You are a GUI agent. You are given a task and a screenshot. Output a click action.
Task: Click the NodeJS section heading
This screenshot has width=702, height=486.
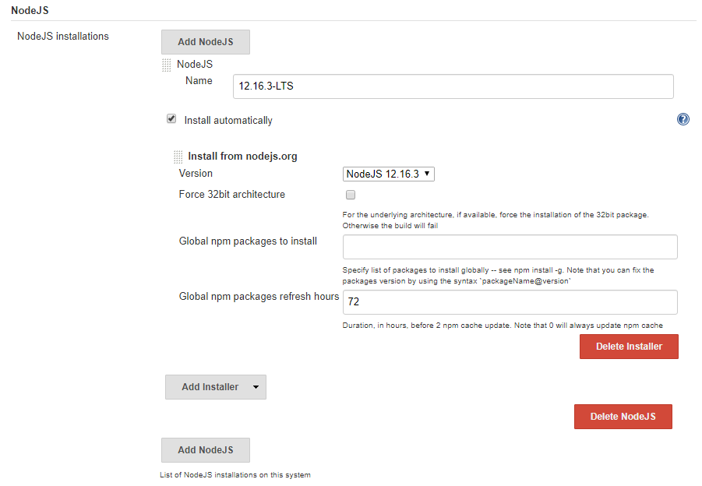[30, 10]
